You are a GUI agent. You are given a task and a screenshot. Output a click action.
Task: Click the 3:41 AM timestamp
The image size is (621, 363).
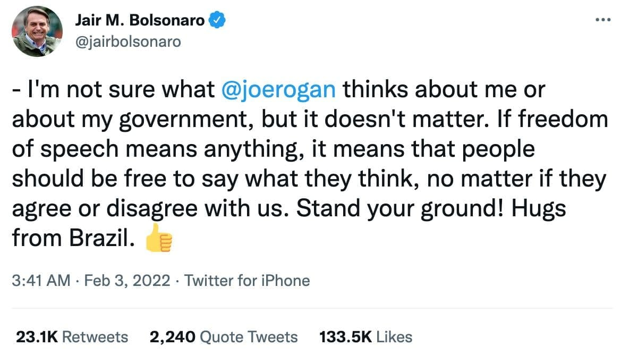tap(41, 280)
